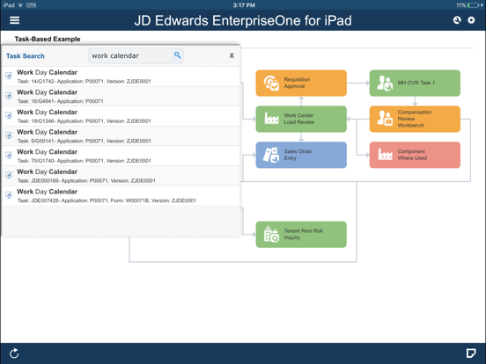The image size is (486, 364).
Task: Open Compensation Review Workbench tile
Action: click(x=415, y=119)
